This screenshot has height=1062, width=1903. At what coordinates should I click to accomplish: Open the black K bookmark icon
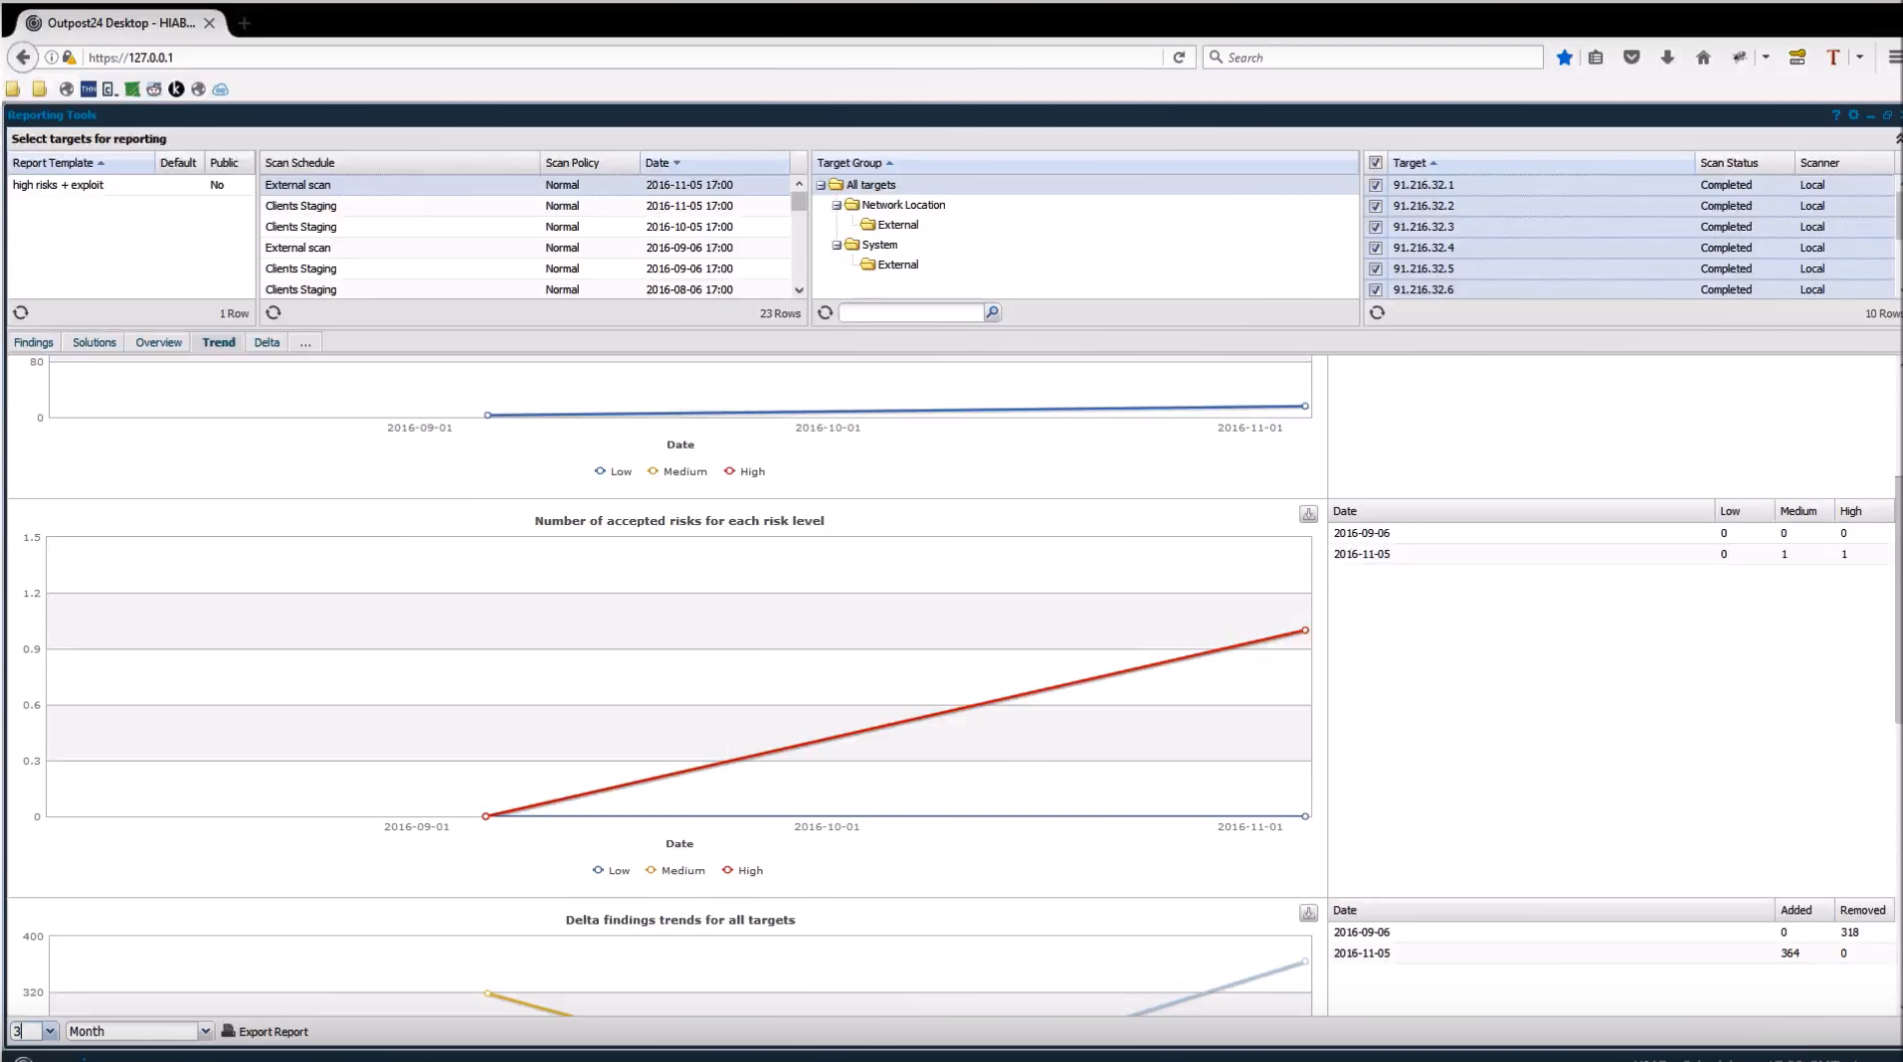point(176,89)
